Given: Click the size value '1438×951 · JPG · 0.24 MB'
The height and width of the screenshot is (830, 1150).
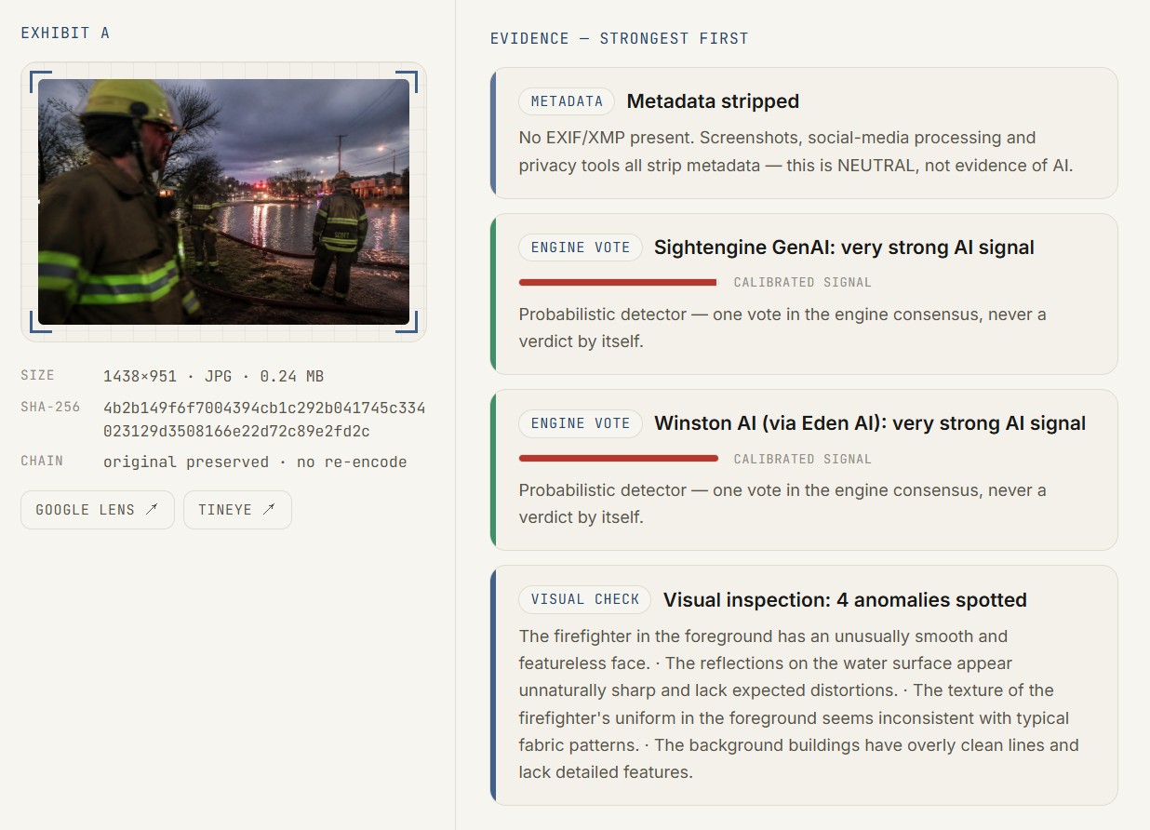Looking at the screenshot, I should click(x=213, y=377).
